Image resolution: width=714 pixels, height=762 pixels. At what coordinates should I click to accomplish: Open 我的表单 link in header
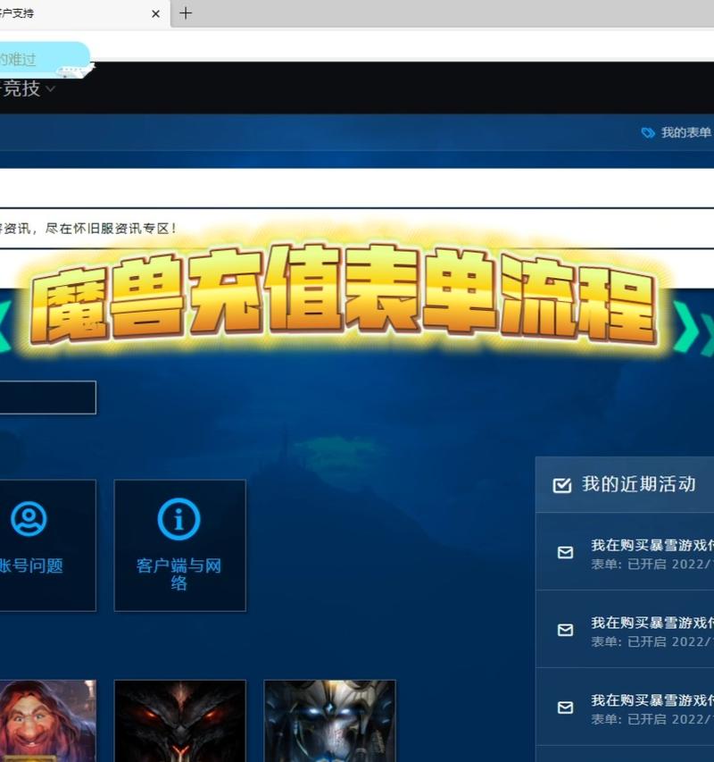click(x=685, y=132)
